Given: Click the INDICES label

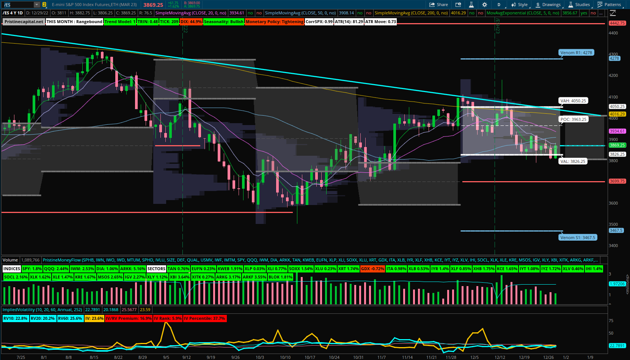Looking at the screenshot, I should click(x=12, y=269).
